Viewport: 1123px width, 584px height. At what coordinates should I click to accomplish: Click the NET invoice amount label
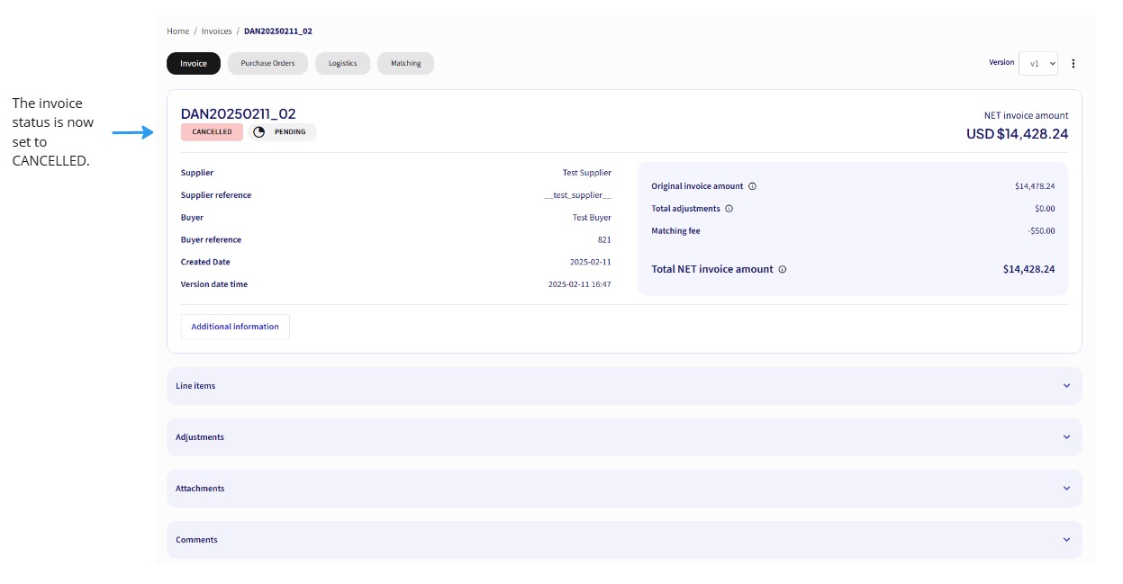pos(1026,115)
